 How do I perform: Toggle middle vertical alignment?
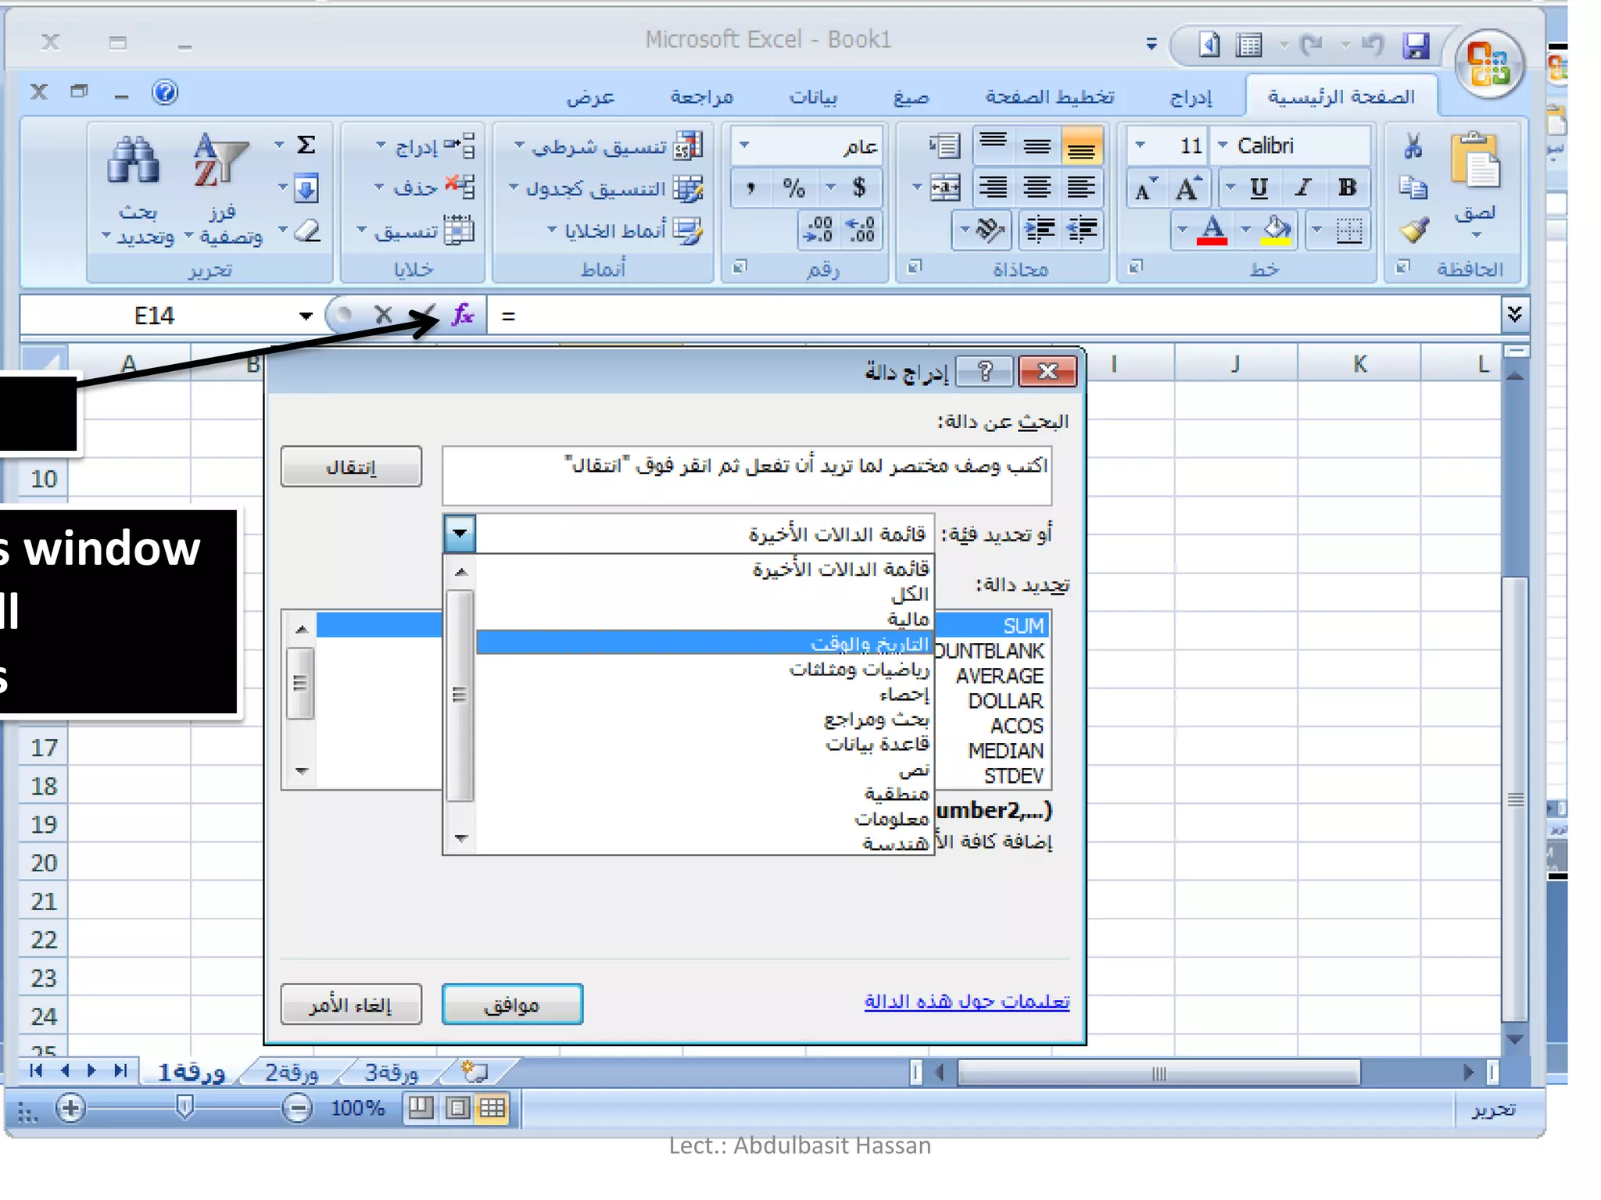click(1037, 146)
